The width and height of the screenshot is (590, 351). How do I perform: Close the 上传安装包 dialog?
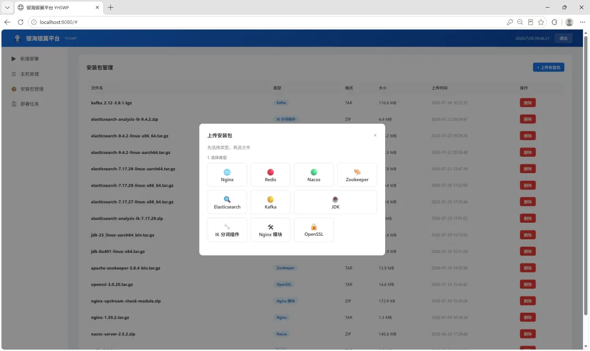click(375, 135)
